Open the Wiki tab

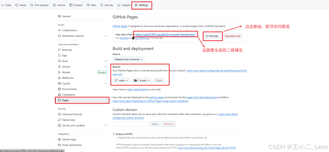(x=91, y=5)
